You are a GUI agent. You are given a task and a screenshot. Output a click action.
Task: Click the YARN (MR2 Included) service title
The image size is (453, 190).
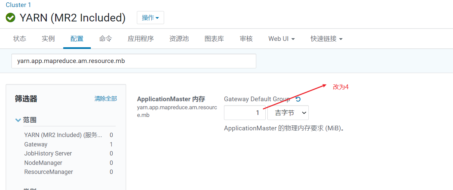(x=73, y=18)
